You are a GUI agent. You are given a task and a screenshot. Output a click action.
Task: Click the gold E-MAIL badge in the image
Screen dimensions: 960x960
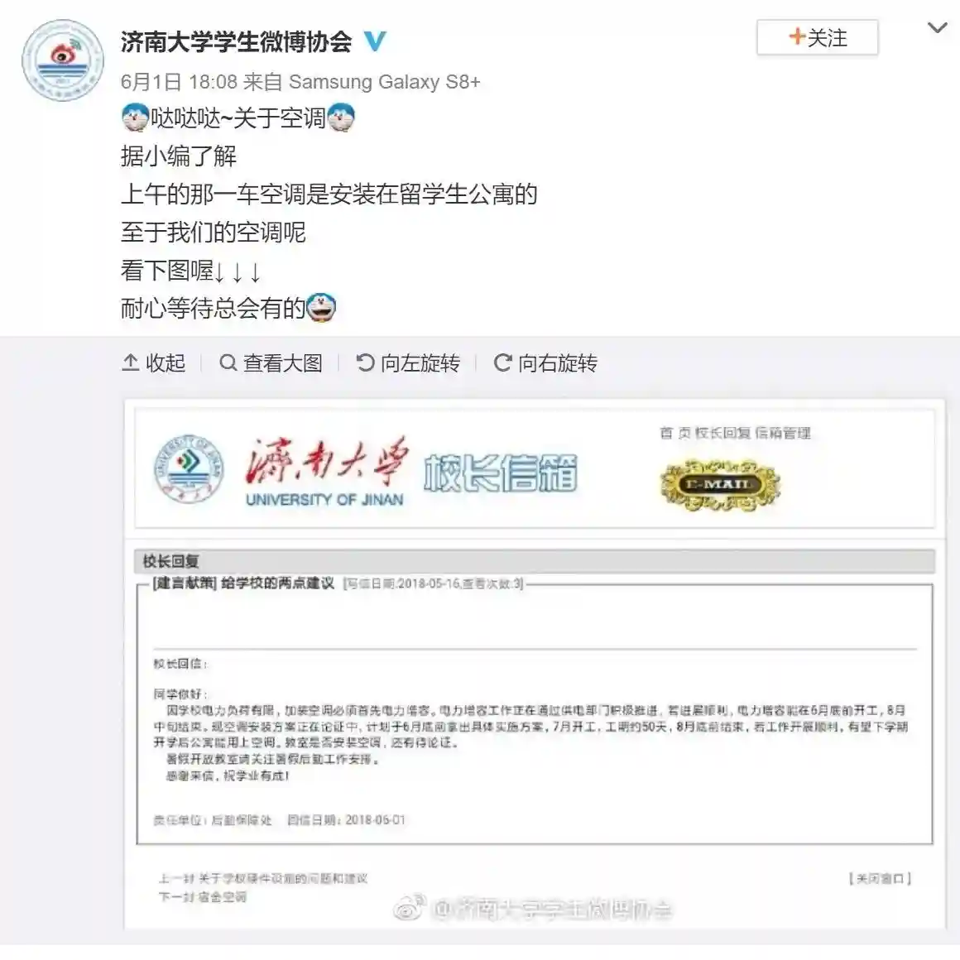(x=720, y=485)
